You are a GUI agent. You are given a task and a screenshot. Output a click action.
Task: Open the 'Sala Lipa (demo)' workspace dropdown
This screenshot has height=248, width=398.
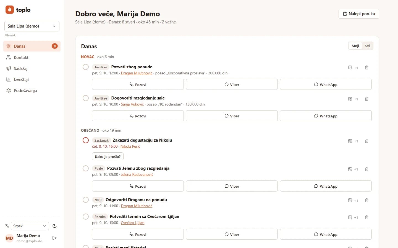point(32,26)
